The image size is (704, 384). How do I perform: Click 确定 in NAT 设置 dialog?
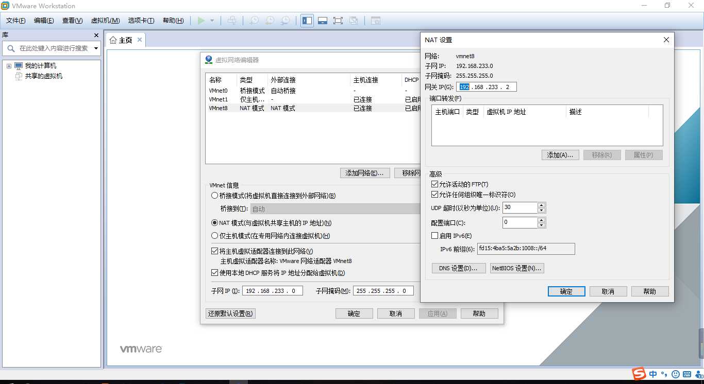click(x=566, y=291)
